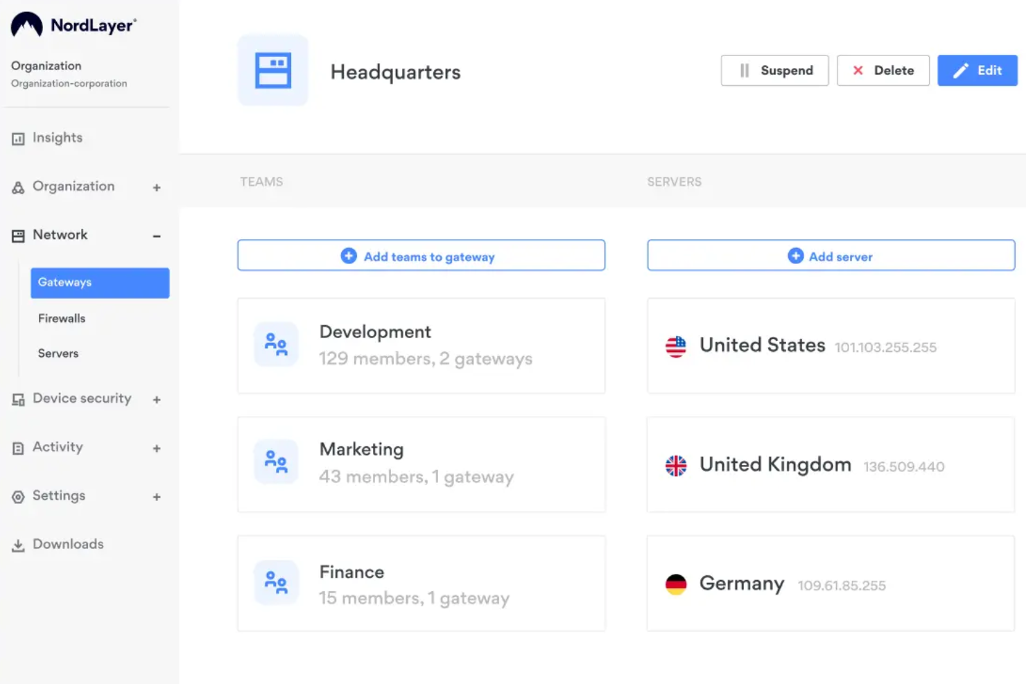Viewport: 1026px width, 684px height.
Task: Collapse the Network section
Action: click(x=157, y=236)
